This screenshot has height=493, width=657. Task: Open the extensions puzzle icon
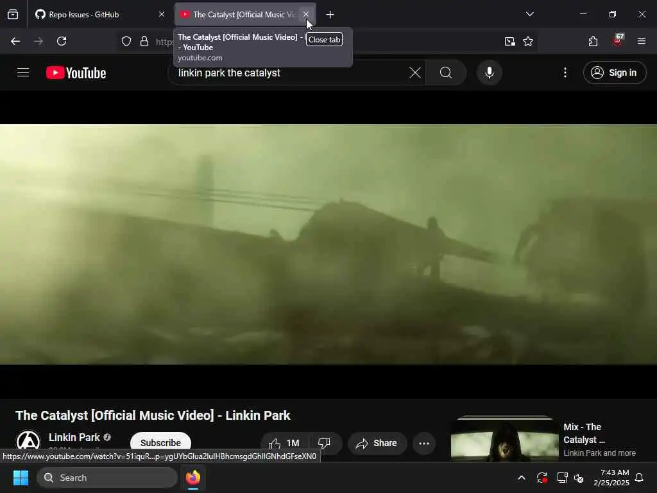tap(593, 41)
